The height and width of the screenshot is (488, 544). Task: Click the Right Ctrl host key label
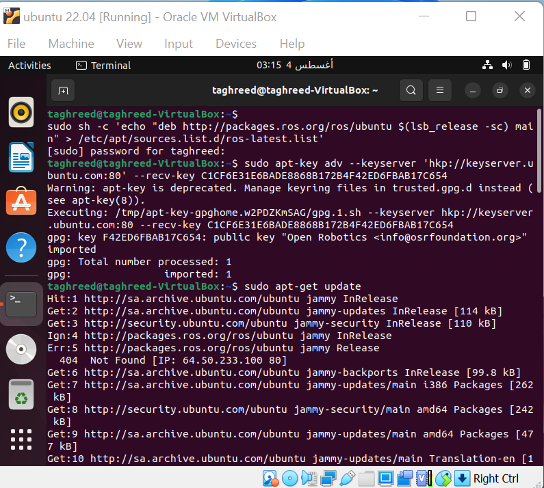click(x=496, y=478)
